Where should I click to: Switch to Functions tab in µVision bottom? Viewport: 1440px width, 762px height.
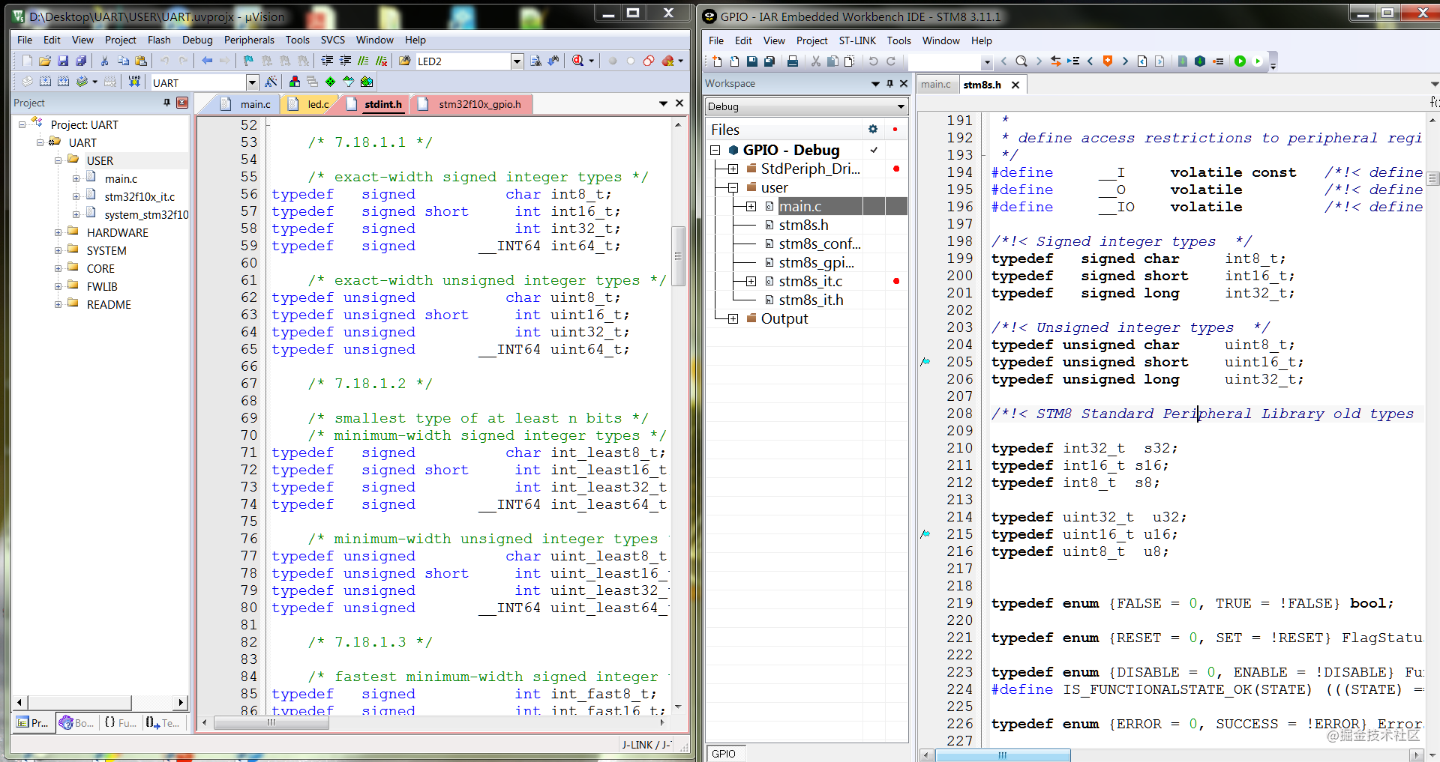pyautogui.click(x=120, y=723)
